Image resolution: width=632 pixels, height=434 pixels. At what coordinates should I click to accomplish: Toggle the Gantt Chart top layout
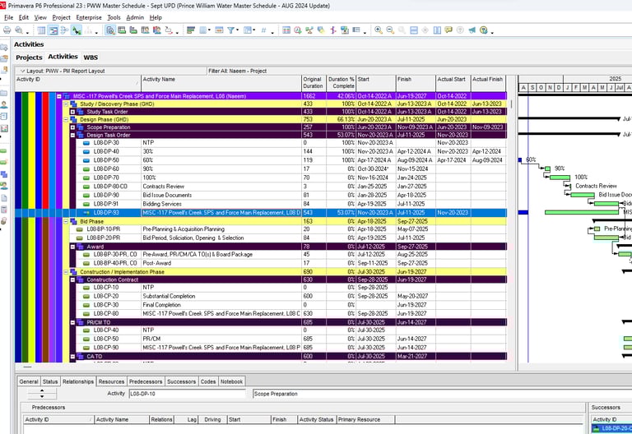coord(53,30)
